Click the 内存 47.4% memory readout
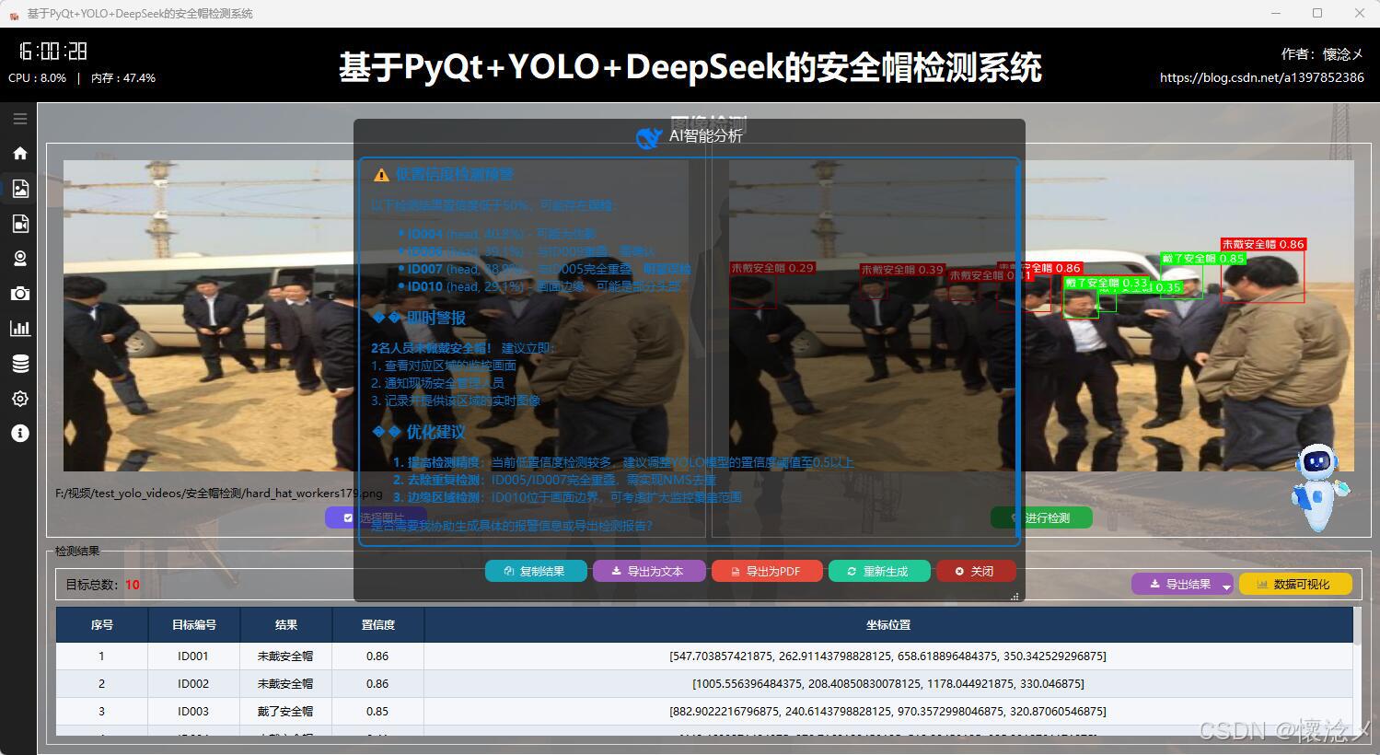This screenshot has width=1380, height=755. coord(123,78)
